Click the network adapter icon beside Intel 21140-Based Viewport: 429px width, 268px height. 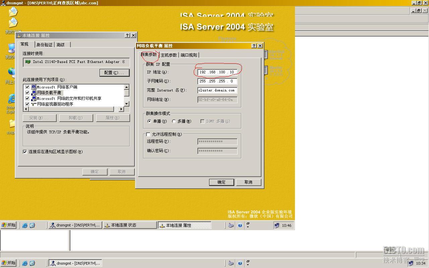[x=28, y=62]
